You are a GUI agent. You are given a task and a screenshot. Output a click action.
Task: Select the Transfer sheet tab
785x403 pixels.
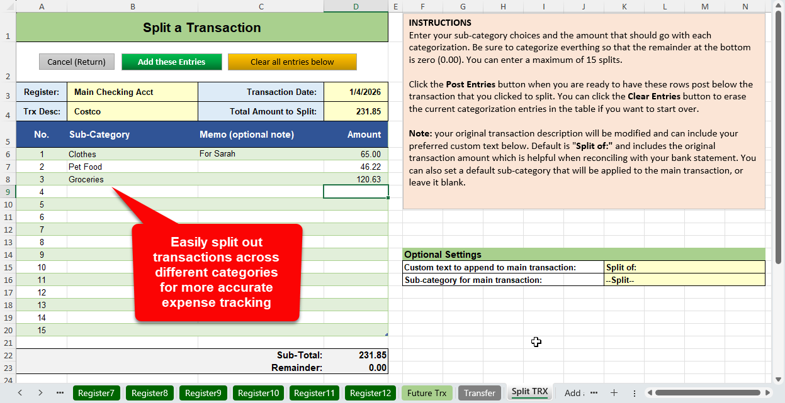click(480, 393)
